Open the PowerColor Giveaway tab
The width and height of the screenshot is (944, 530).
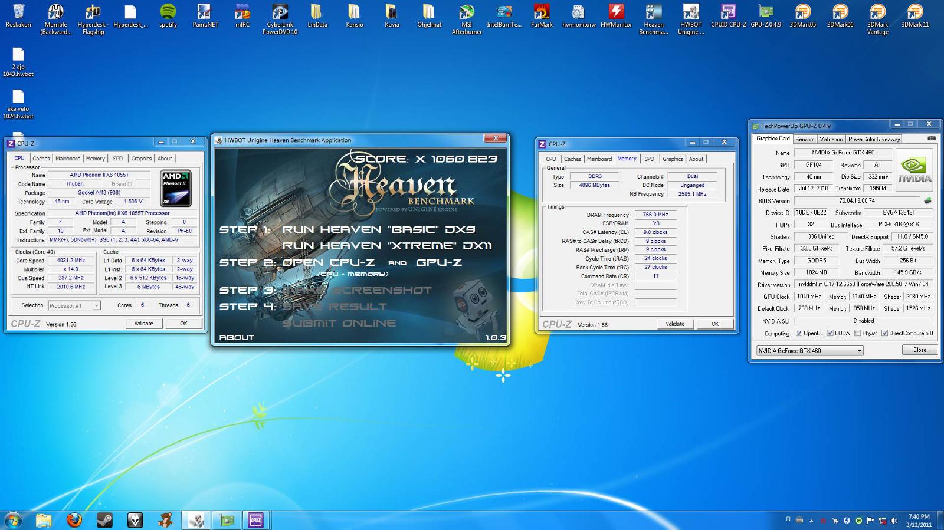[874, 139]
